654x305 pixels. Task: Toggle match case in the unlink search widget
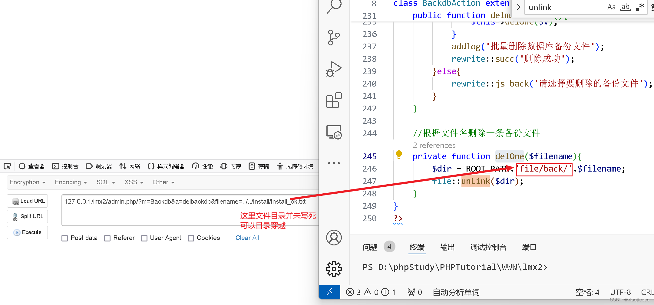tap(611, 7)
